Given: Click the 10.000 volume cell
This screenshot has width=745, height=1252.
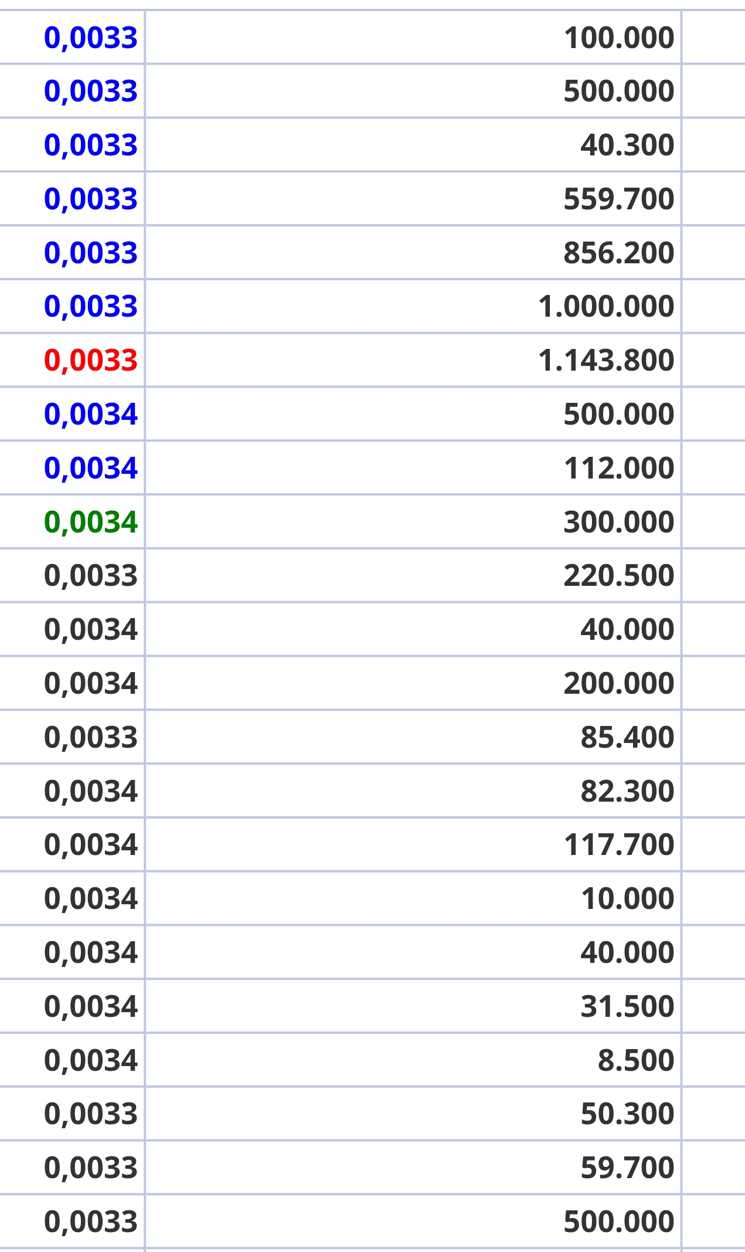Looking at the screenshot, I should pos(413,898).
